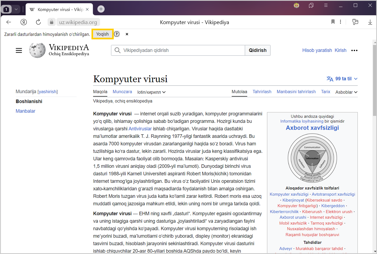Click the help question mark icon

click(x=117, y=34)
